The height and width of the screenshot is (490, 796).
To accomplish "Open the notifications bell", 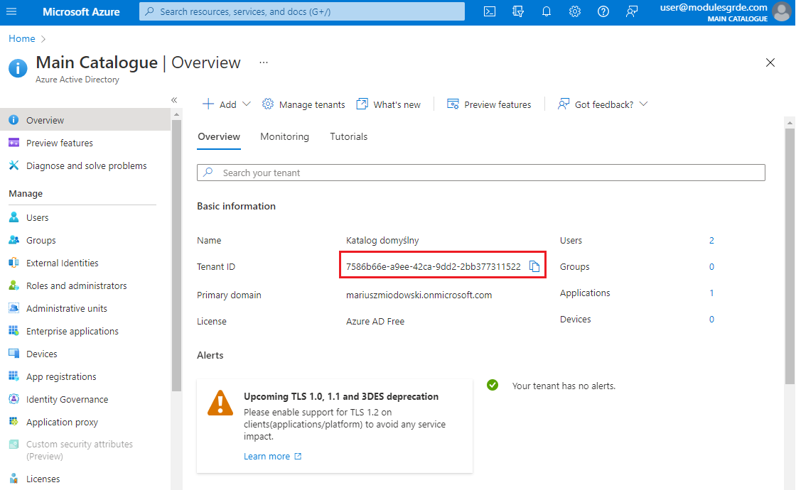I will coord(547,11).
